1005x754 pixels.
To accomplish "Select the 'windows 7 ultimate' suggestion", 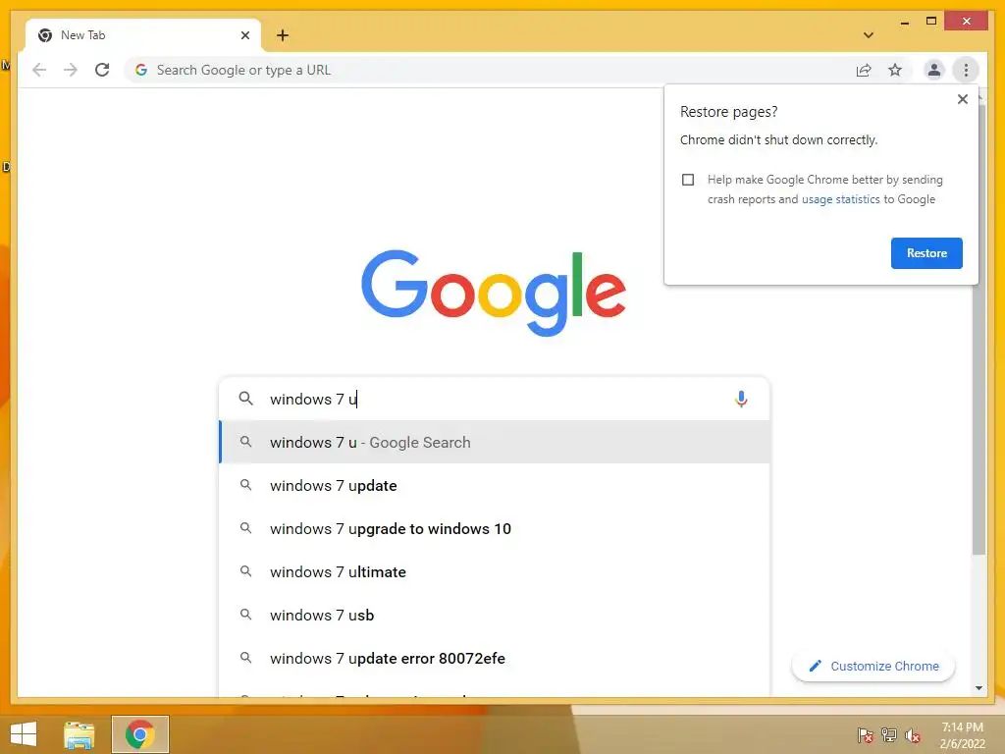I will (x=494, y=572).
